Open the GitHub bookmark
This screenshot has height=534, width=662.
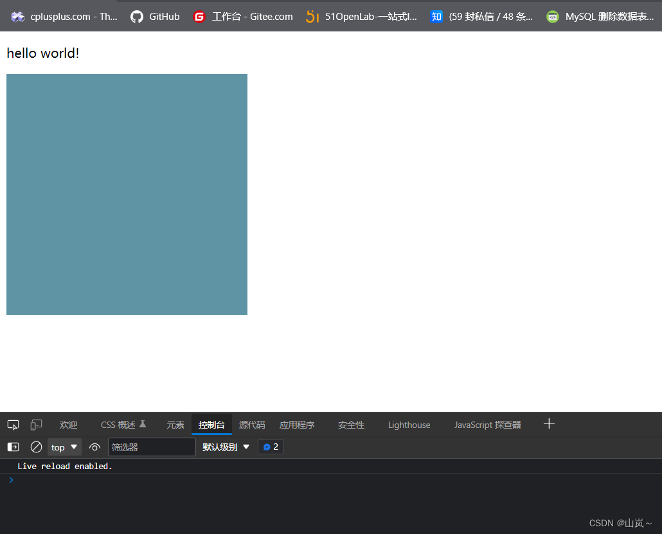[155, 17]
